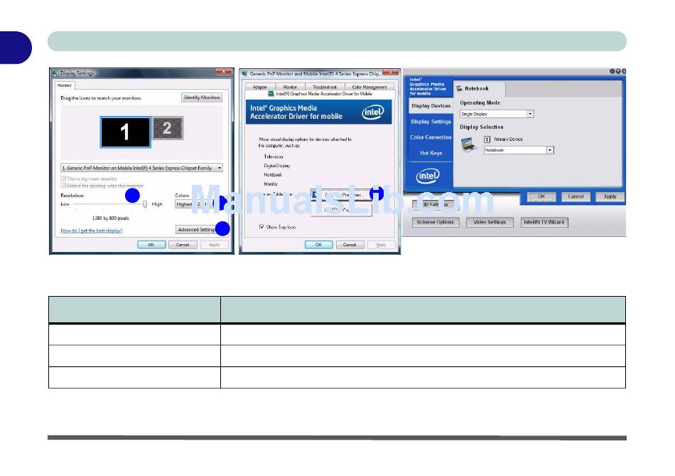Click the Resolution slider handle
Screen dimensions: 675x476
click(x=145, y=204)
